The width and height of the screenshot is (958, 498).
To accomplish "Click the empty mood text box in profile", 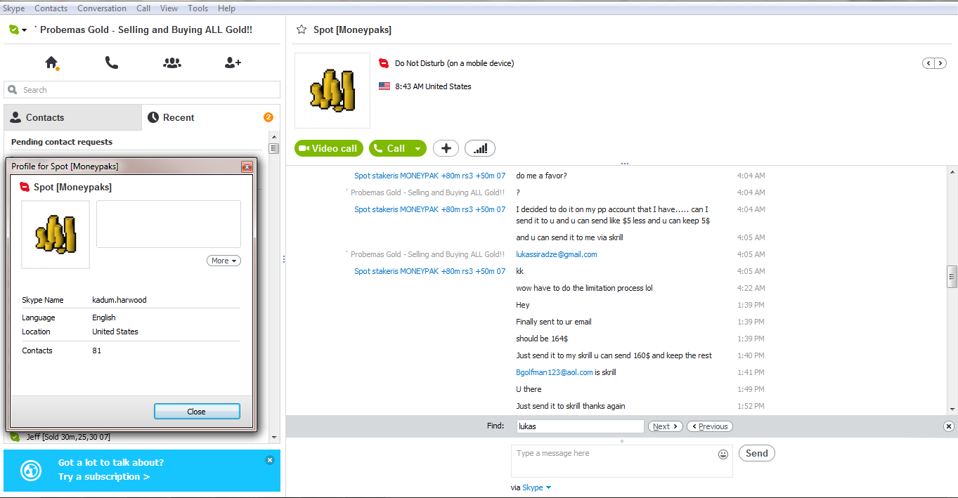I will point(169,224).
